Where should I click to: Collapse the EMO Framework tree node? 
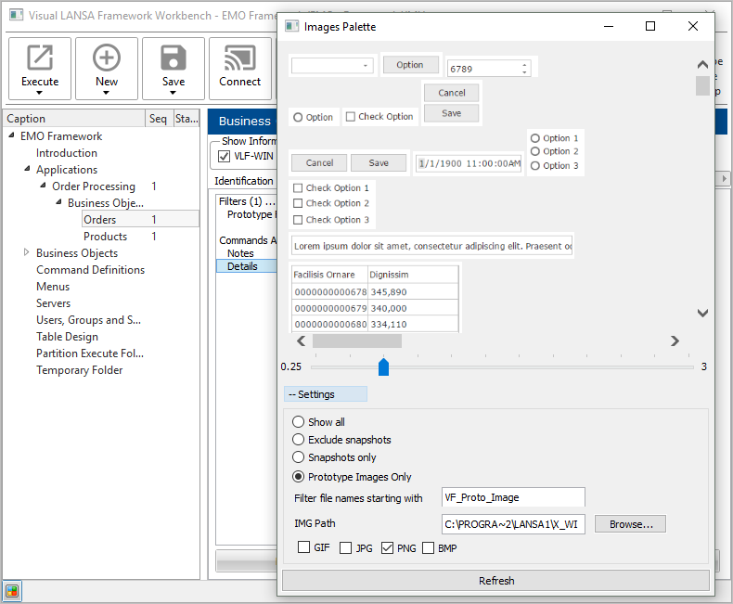11,135
